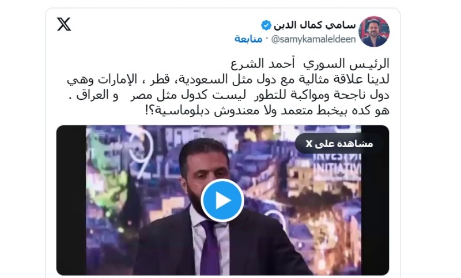Click the X glyph inside the مشاهدة على pill
This screenshot has width=461, height=278.
click(309, 144)
